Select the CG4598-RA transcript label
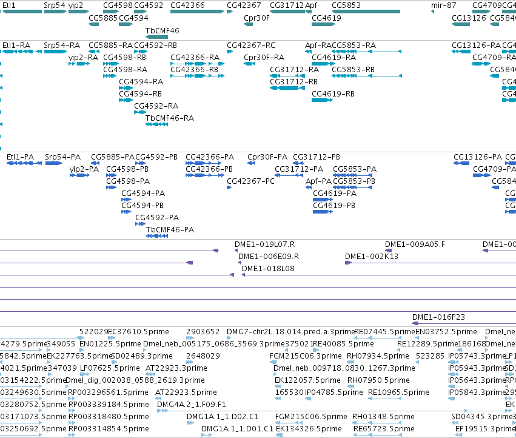This screenshot has height=438, width=516. click(x=125, y=70)
